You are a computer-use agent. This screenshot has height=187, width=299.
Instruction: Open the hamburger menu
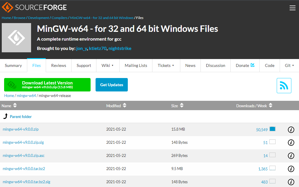[292, 8]
